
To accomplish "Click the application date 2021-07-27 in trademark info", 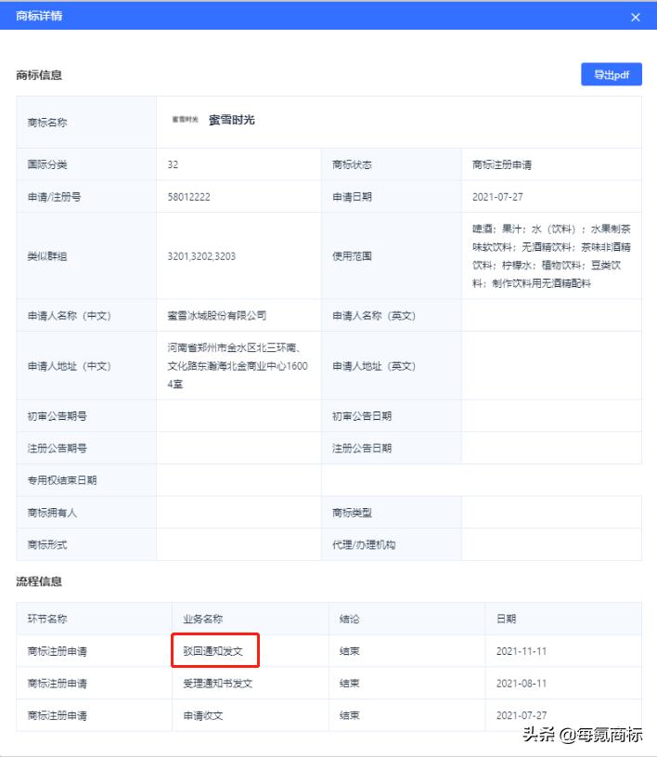I will click(497, 197).
